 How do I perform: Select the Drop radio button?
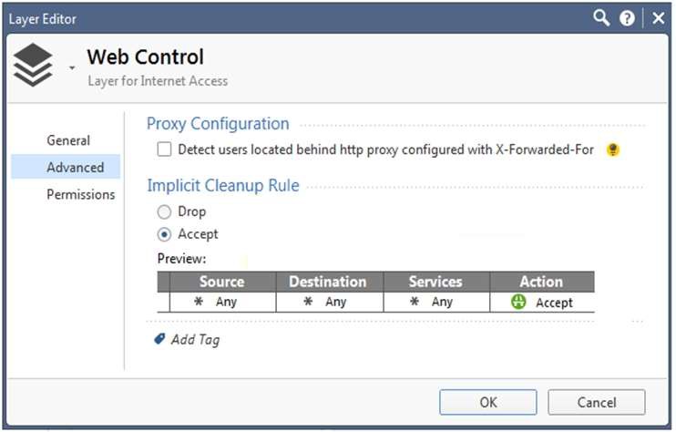pyautogui.click(x=164, y=211)
